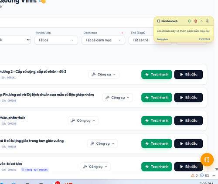Run Test nhanh for the phân thức row

(157, 120)
